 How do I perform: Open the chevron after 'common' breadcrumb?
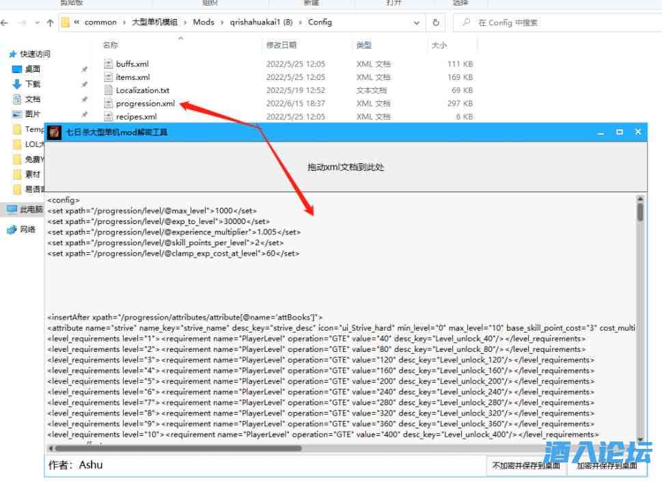[124, 23]
